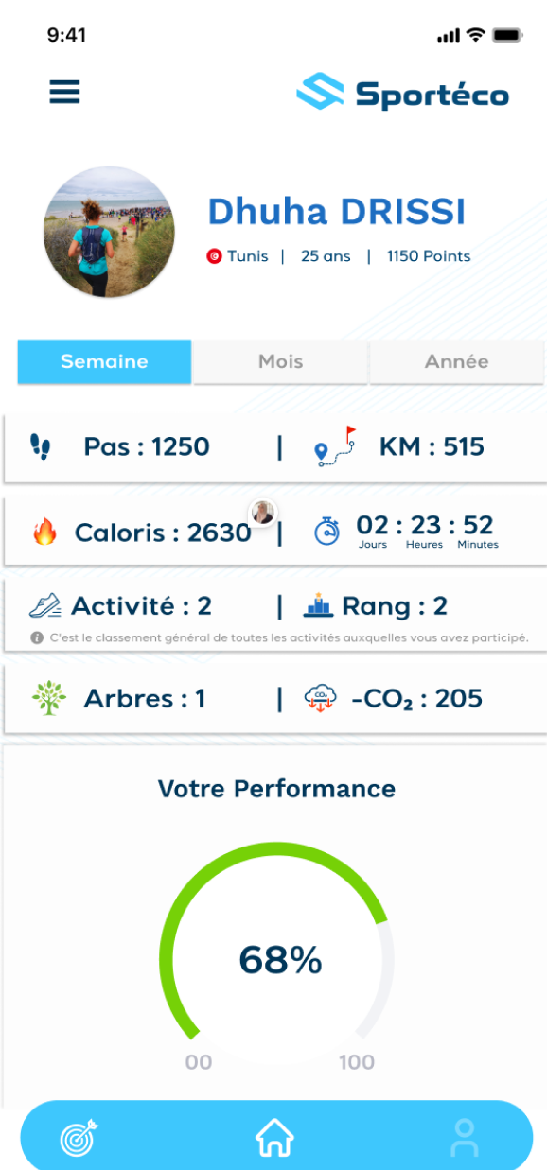Screen dimensions: 547x1170
Task: Switch to the Année tab
Action: pos(457,361)
